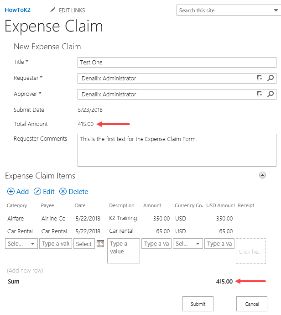Click the Denallix Administrator link in Approver
Screen dimensions: 281x315
109,94
